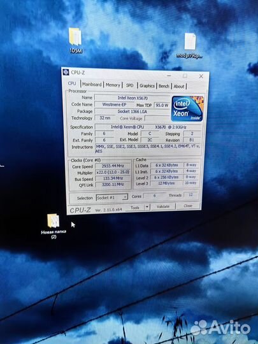
Task: Click the Multiplier x22.0 value
Action: pos(113,172)
